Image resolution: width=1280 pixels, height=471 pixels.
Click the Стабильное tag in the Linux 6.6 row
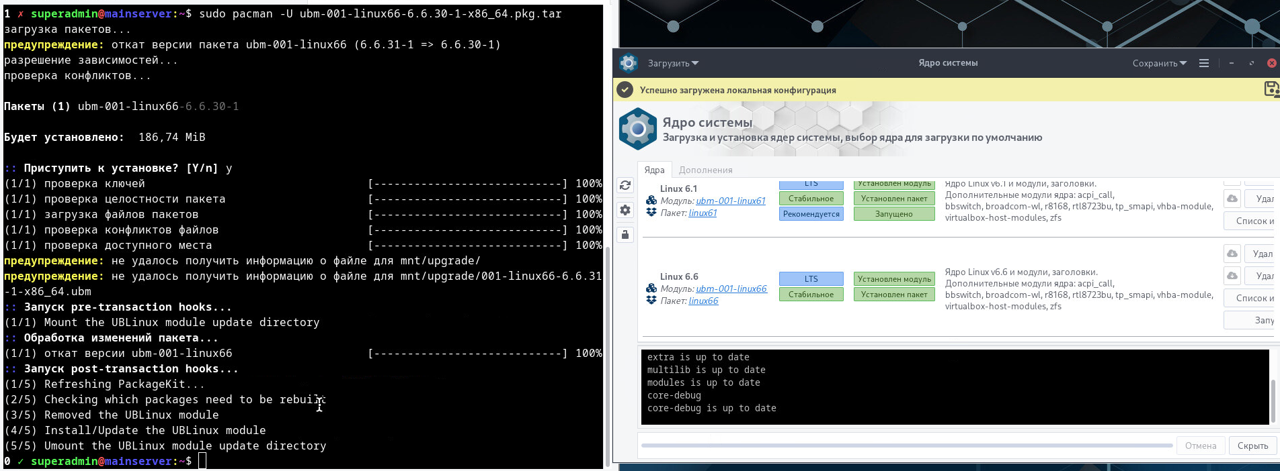[x=811, y=295]
